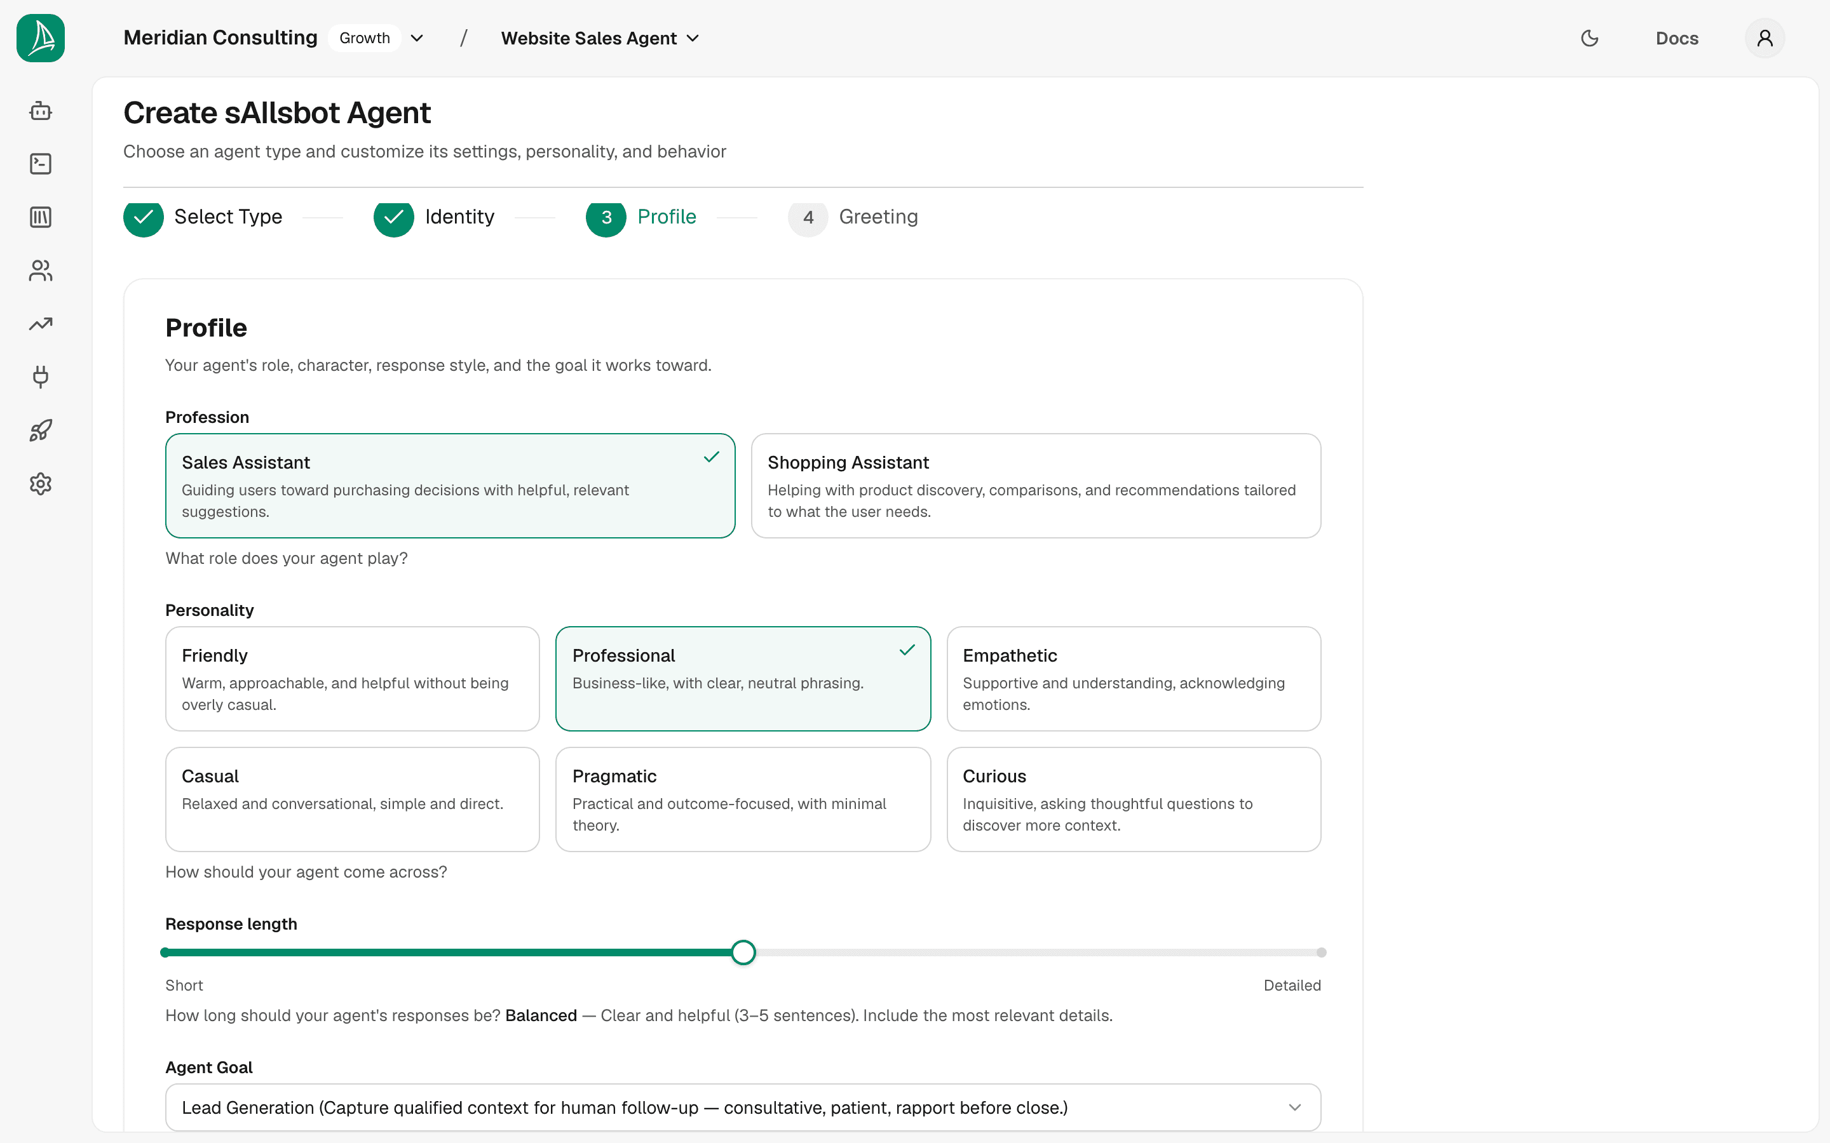Choose the Empathetic personality card
Screen dimensions: 1830x1143
(1134, 678)
